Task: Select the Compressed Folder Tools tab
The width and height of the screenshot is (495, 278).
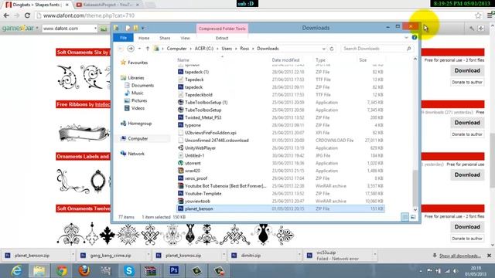Action: point(222,29)
